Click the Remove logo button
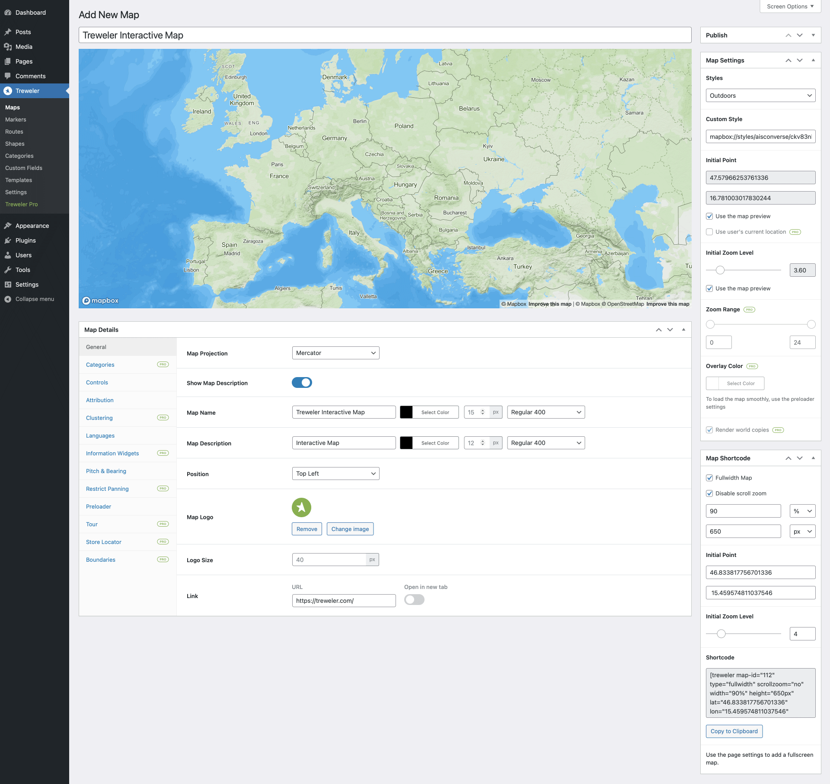The width and height of the screenshot is (830, 784). pyautogui.click(x=307, y=529)
